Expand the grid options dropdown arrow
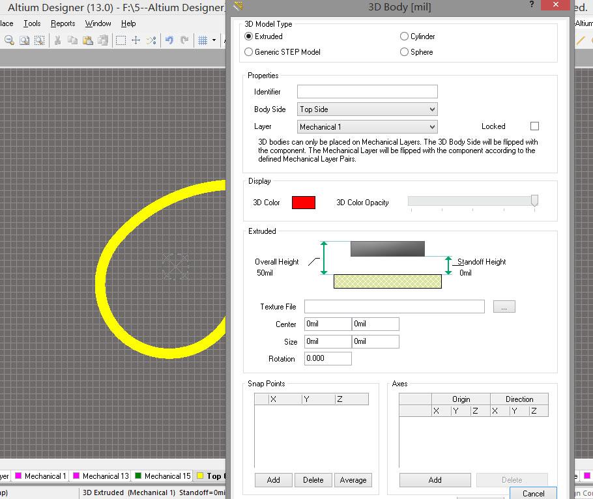Screen dimensions: 593x499 (214, 40)
